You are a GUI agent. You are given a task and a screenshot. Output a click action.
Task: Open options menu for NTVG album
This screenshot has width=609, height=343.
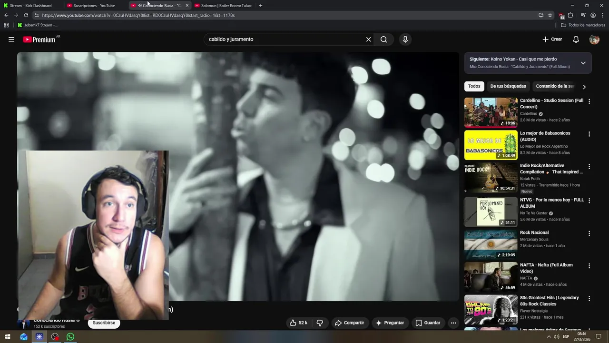[x=589, y=201]
